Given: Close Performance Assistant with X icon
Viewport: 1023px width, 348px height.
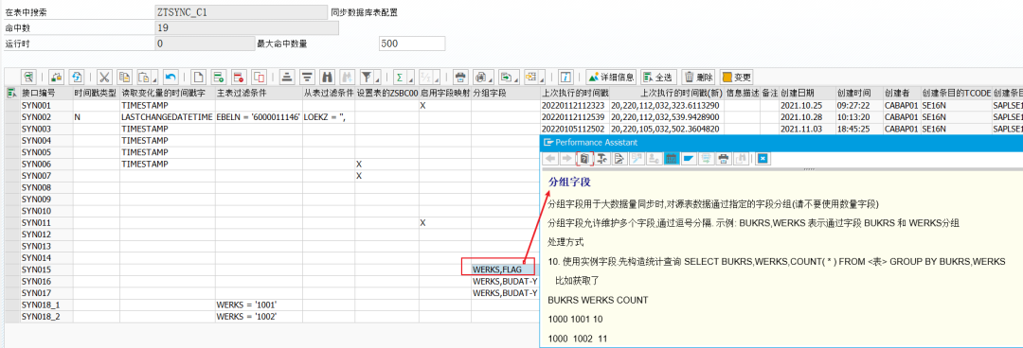Looking at the screenshot, I should [763, 158].
